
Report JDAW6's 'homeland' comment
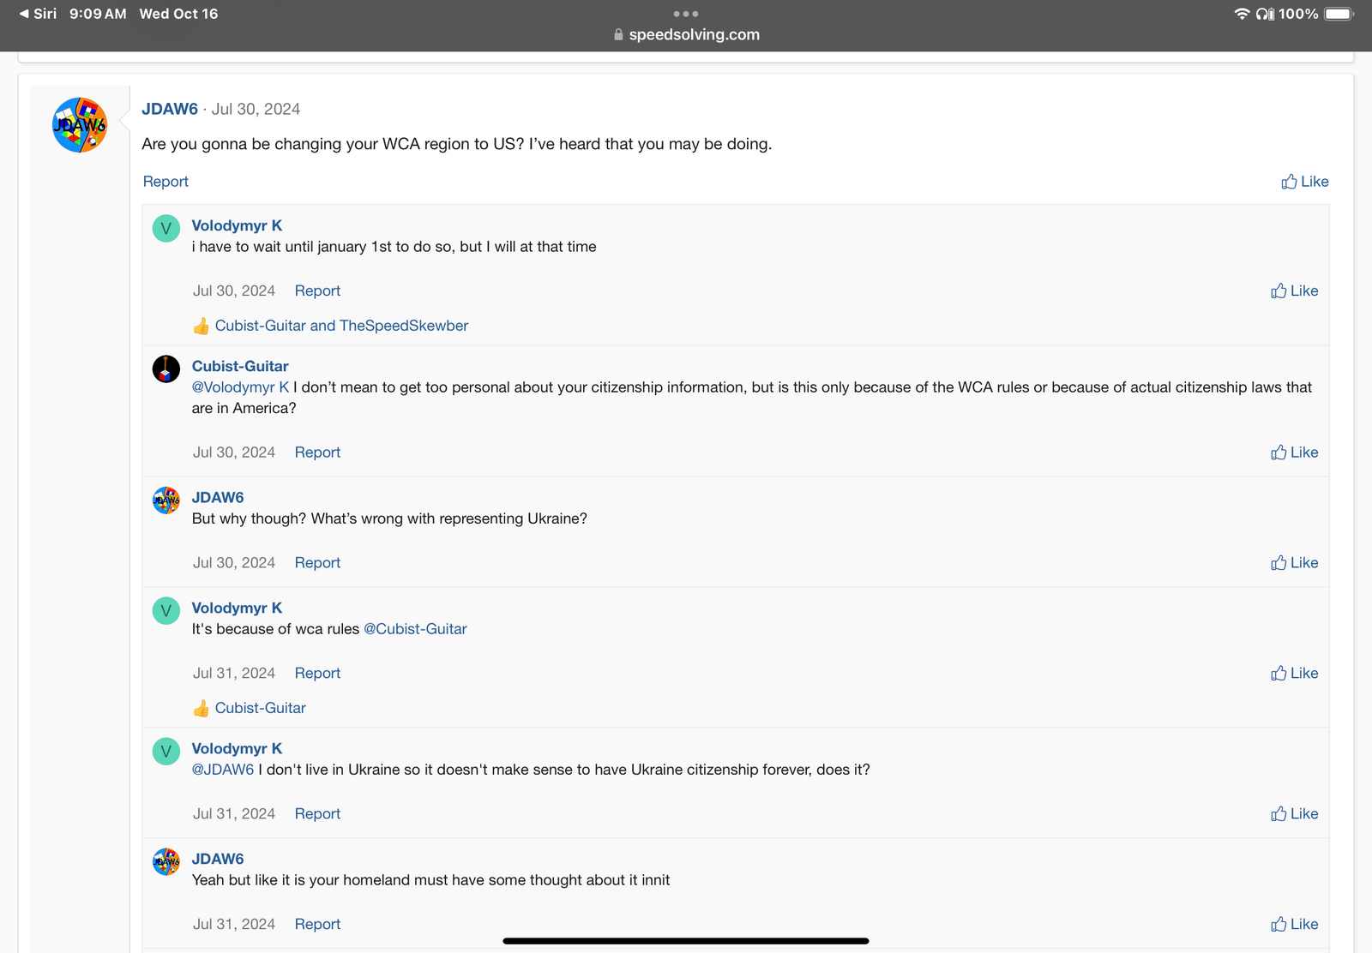(x=317, y=925)
